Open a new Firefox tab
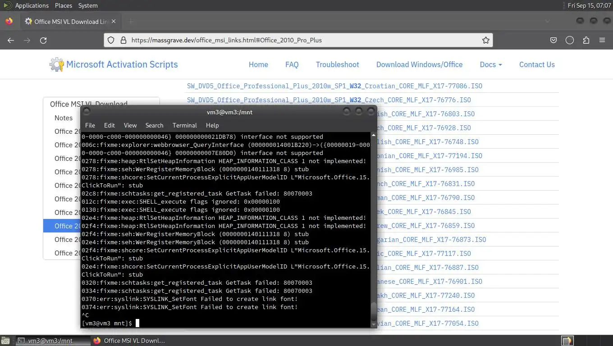The height and width of the screenshot is (346, 613). [x=131, y=21]
